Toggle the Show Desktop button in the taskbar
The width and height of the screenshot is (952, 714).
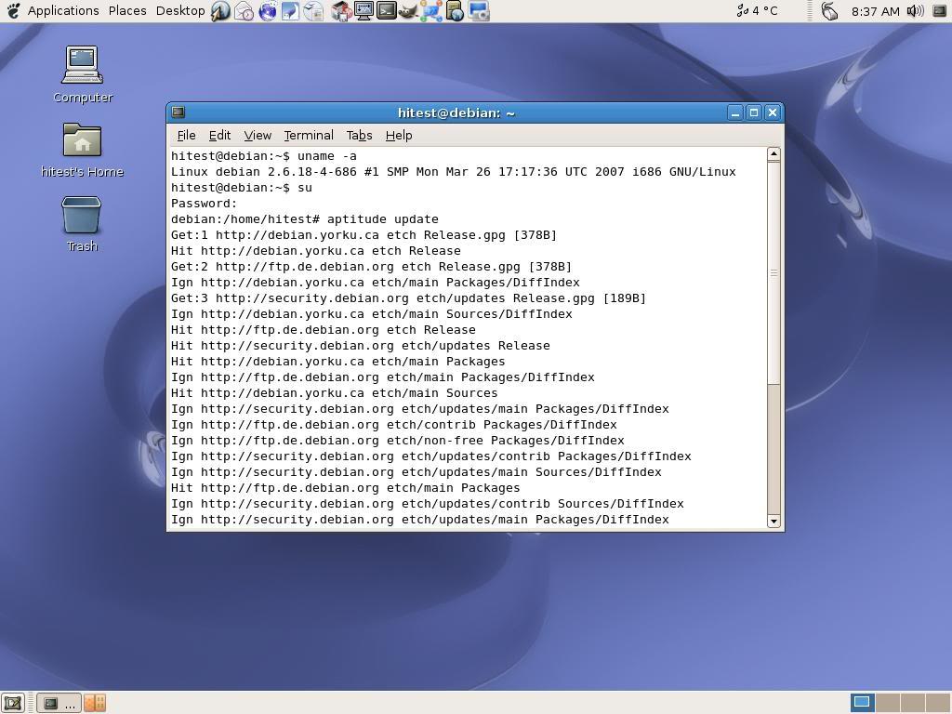12,703
